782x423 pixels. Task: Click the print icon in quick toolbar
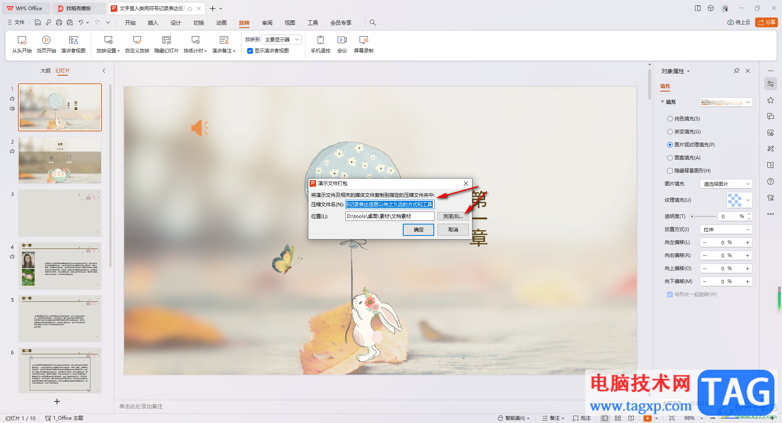click(59, 22)
